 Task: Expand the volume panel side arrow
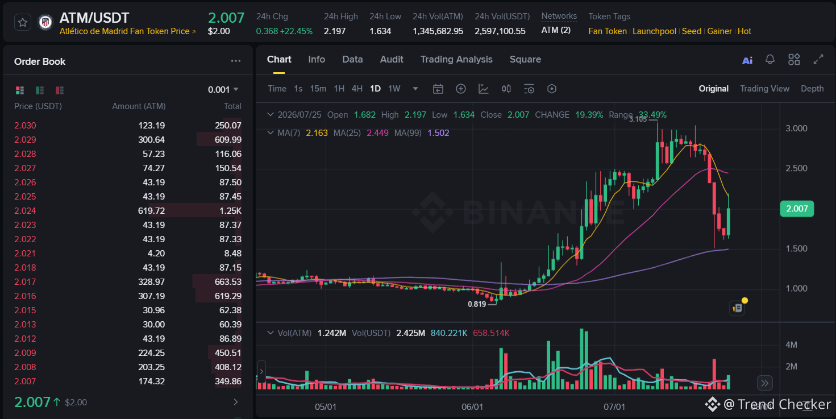click(261, 372)
